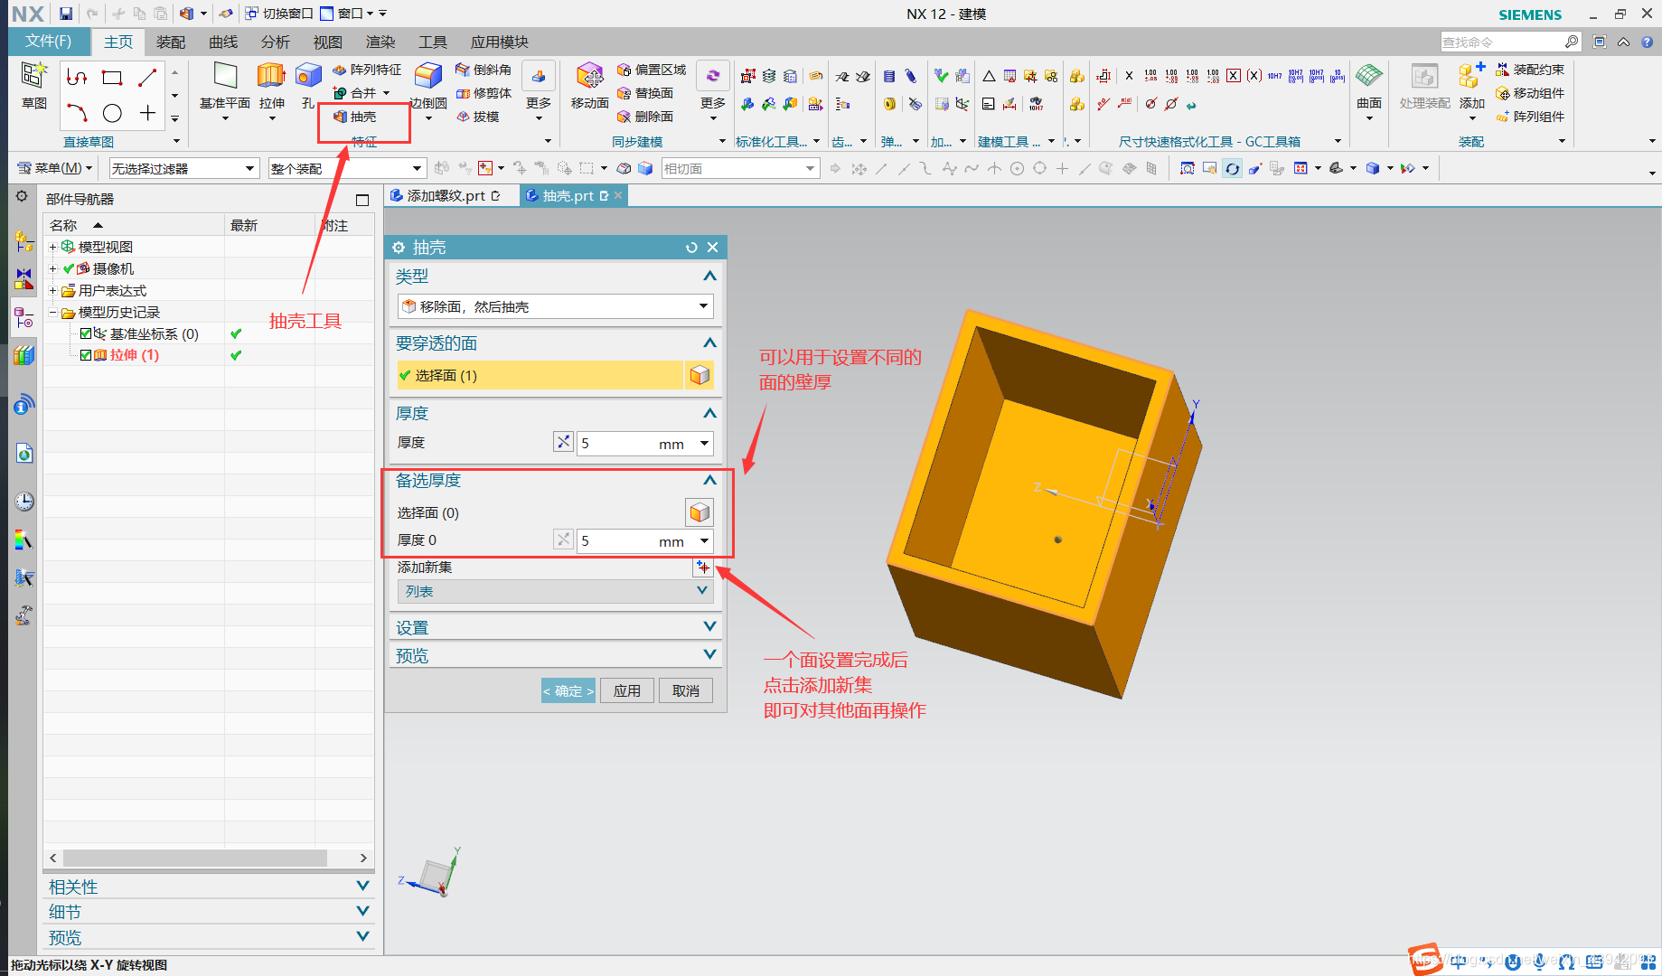This screenshot has height=976, width=1662.
Task: Switch to the 曲线 ribbon tab
Action: [x=222, y=42]
